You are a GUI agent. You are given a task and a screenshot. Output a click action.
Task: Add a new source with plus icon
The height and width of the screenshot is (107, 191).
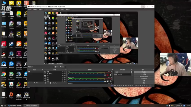coord(45,83)
